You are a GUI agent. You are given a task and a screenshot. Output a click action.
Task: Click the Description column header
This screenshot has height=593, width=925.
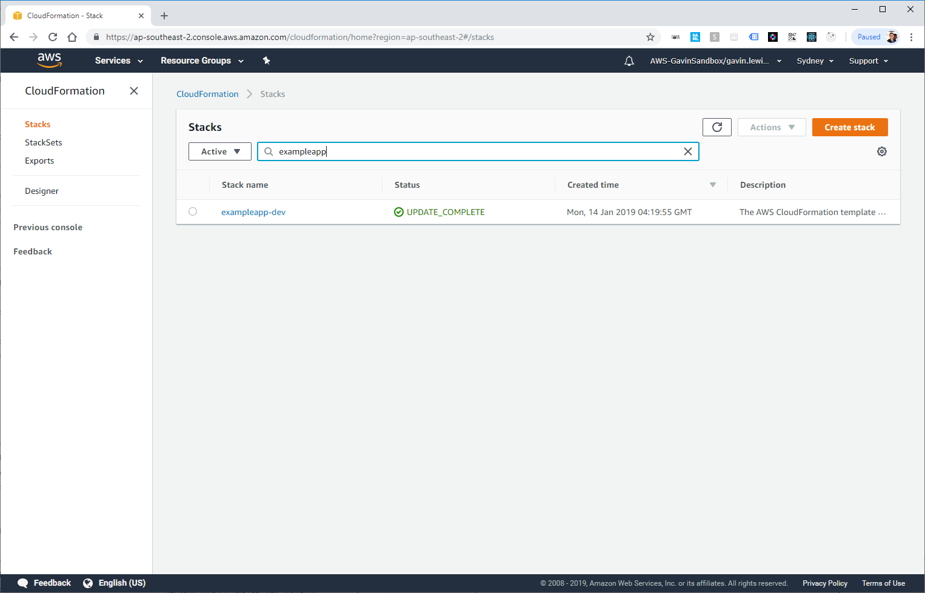coord(763,185)
